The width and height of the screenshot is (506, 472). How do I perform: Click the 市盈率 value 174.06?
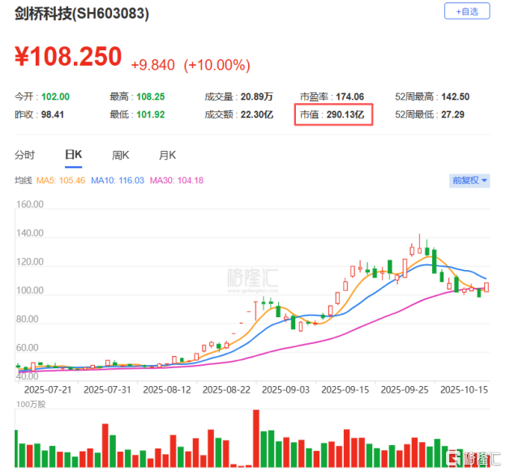tap(348, 97)
